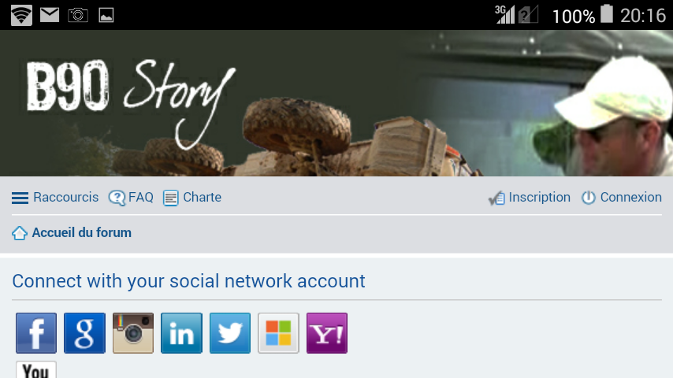673x378 pixels.
Task: Open the Connexion login link
Action: click(x=631, y=198)
